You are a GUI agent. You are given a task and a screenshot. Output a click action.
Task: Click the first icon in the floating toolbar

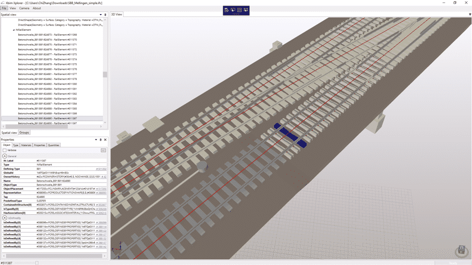(227, 10)
